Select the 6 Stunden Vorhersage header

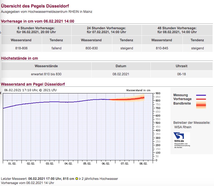(x=36, y=30)
